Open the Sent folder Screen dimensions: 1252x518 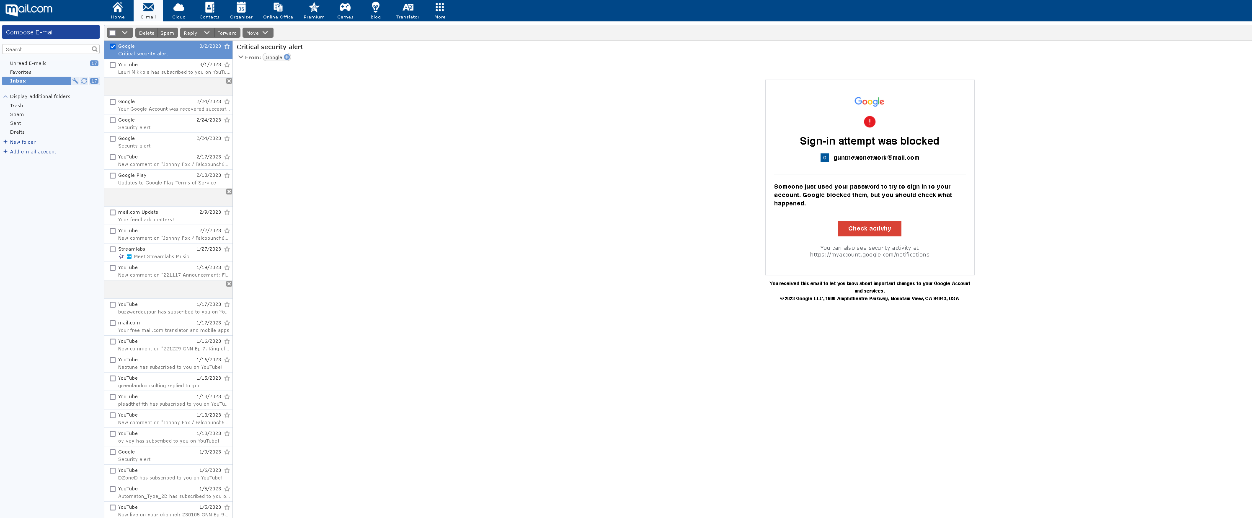click(15, 123)
